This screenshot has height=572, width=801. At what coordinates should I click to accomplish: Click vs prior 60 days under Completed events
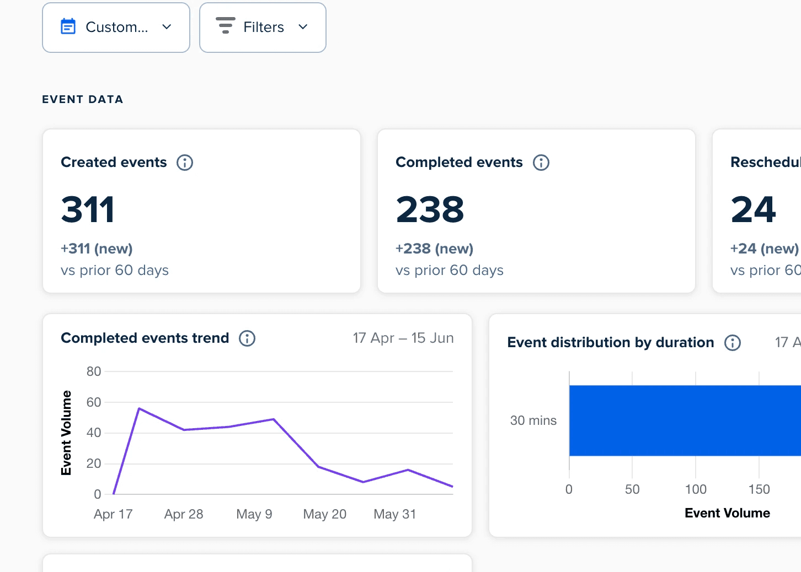pos(450,270)
